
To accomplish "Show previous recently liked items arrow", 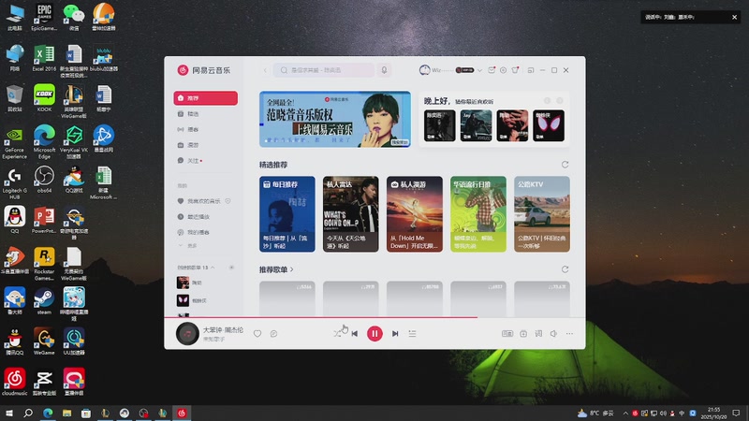I will [x=548, y=100].
